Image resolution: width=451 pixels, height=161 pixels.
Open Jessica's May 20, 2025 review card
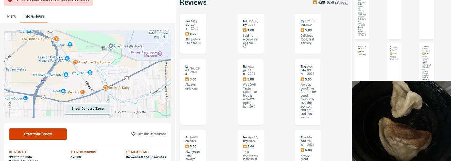(x=193, y=33)
